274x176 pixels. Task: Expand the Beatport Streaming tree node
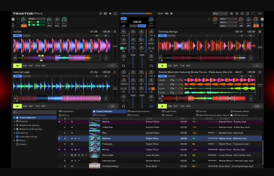click(14, 125)
